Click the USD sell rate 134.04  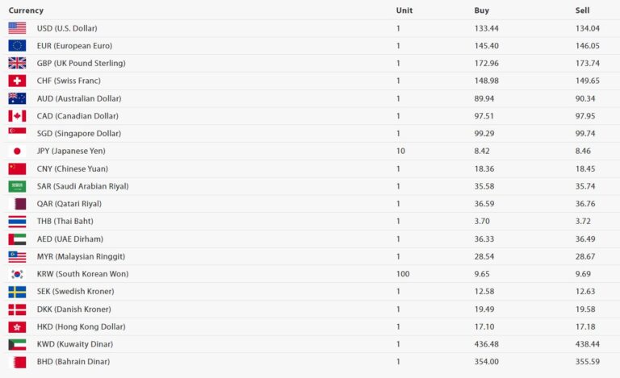pos(588,28)
